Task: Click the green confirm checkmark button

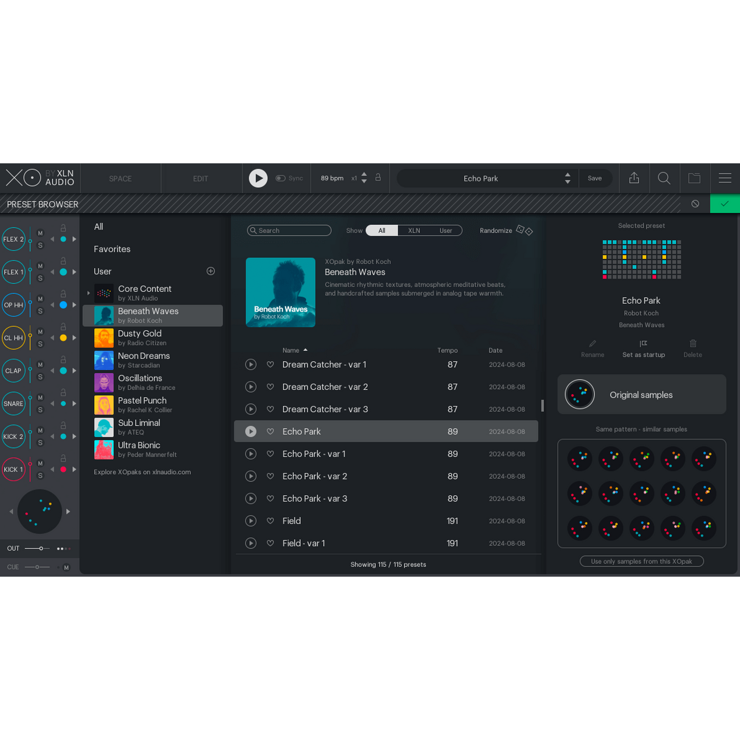Action: pyautogui.click(x=724, y=204)
